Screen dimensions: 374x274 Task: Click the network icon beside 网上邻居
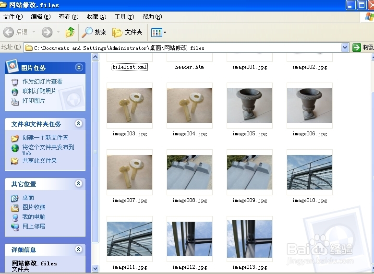pyautogui.click(x=15, y=227)
